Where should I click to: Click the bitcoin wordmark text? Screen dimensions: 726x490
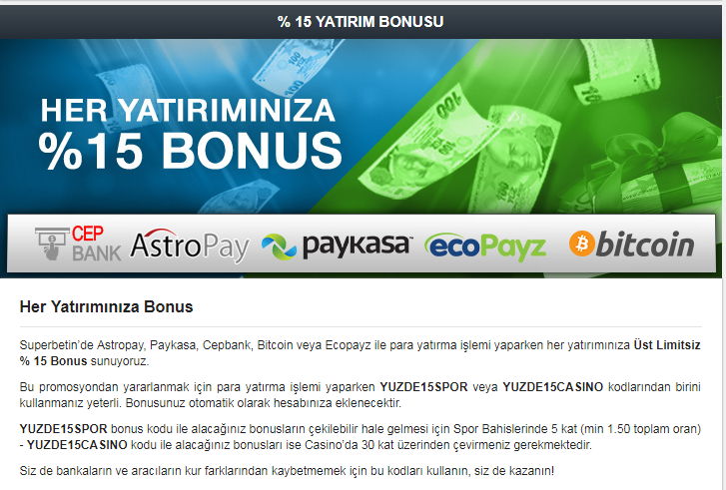pyautogui.click(x=645, y=244)
